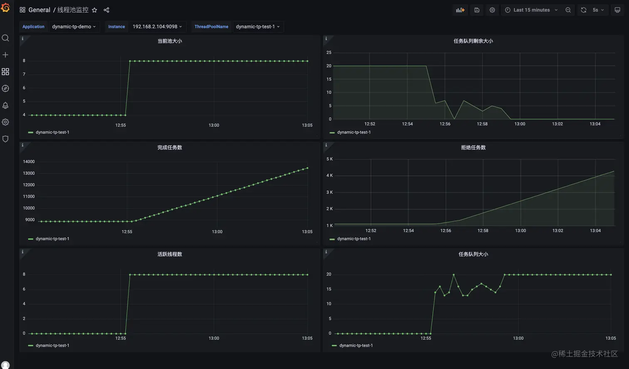Open the ThreadPoolName dropdown dynamic-tp-test-1

[x=258, y=27]
